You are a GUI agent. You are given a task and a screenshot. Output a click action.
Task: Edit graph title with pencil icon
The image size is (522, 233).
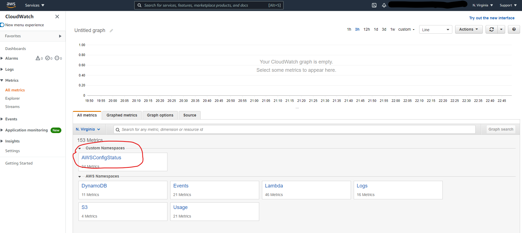click(111, 31)
